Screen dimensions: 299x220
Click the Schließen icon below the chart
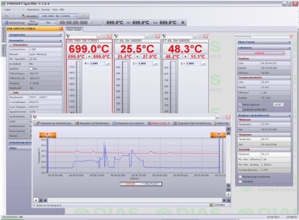point(211,205)
